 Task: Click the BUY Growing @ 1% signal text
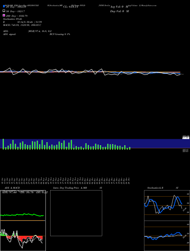(60, 34)
